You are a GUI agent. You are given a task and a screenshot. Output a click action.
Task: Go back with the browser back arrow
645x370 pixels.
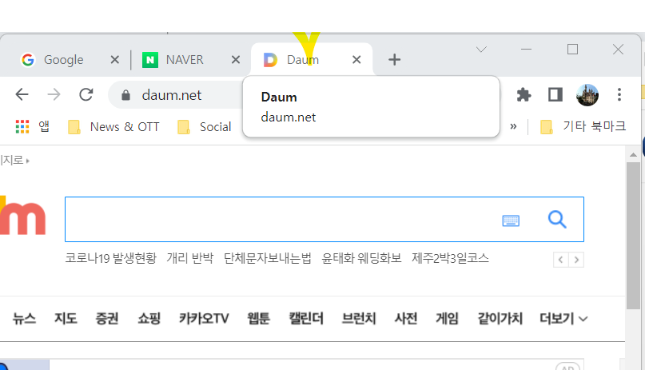point(22,94)
